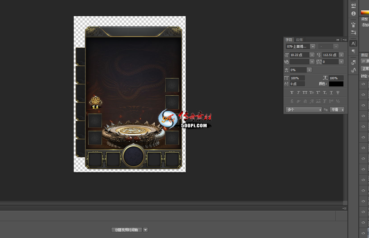
Task: Open the leading 112.51 点 dropdown arrow
Action: click(341, 55)
